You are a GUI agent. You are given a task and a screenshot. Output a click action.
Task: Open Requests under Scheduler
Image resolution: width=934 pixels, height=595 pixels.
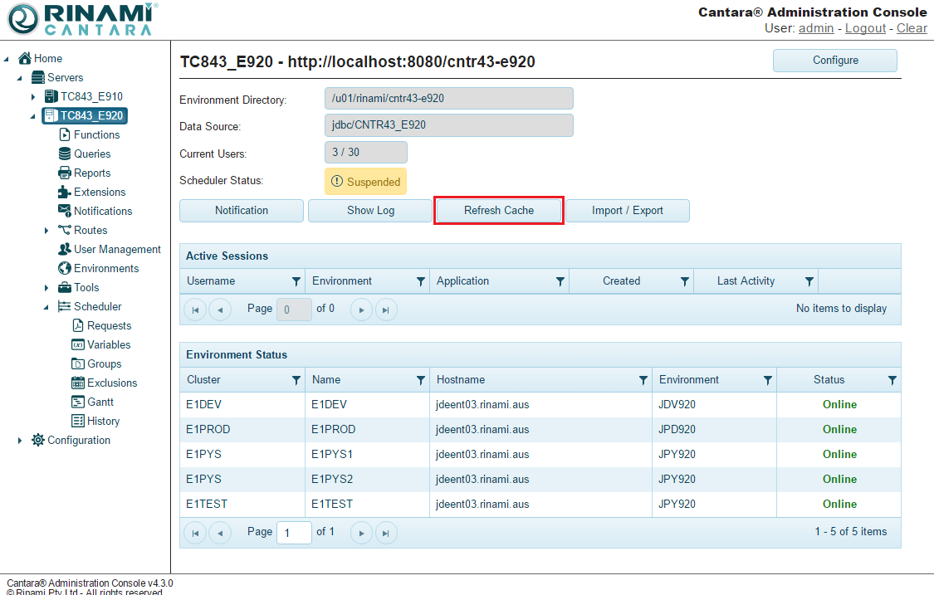pyautogui.click(x=109, y=325)
